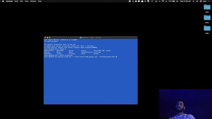This screenshot has width=212, height=119.
Task: Open the Shell menu
Action: pos(16,1)
